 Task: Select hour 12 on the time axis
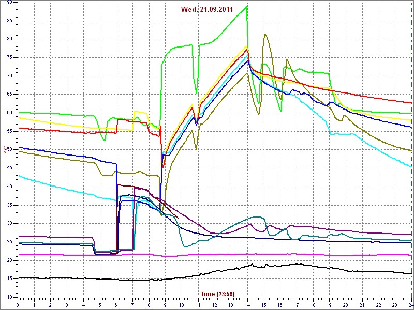214,305
